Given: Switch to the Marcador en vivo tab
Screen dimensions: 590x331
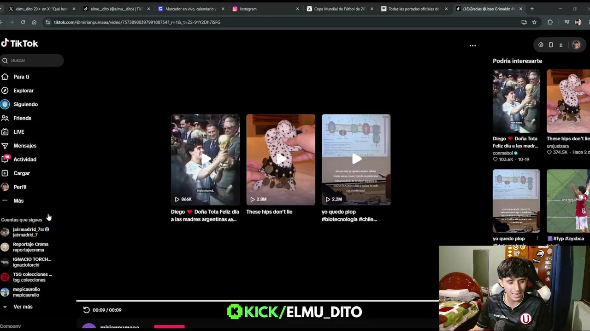Looking at the screenshot, I should click(x=190, y=9).
